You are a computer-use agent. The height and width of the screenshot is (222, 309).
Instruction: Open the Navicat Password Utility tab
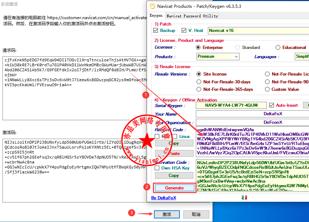click(x=192, y=16)
